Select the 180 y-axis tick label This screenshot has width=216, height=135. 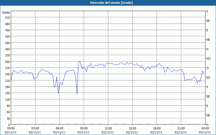[8, 87]
